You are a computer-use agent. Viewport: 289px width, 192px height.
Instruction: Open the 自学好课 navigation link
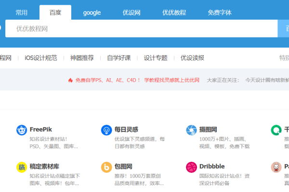pos(119,58)
